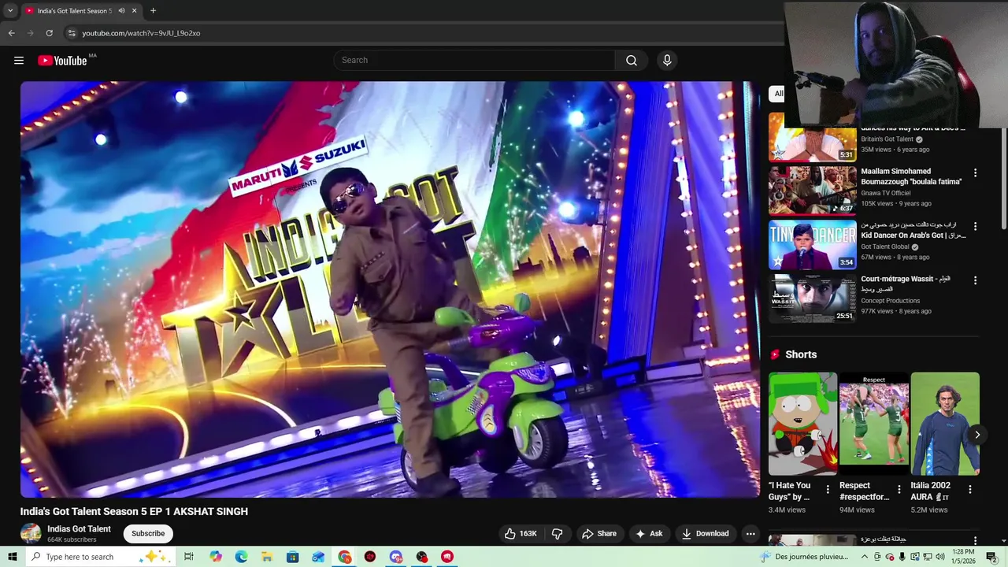1008x567 pixels.
Task: Subscribe to Indias Got Talent channel
Action: 148,534
